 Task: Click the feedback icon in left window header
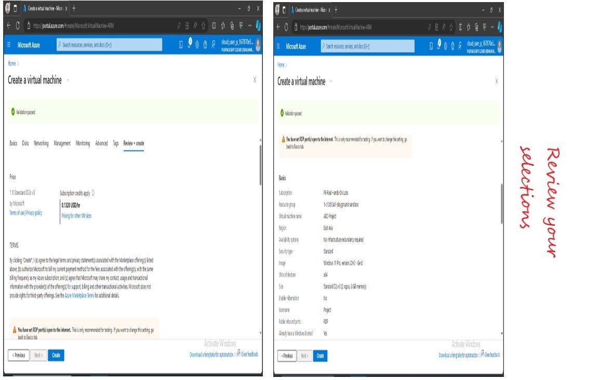point(213,45)
